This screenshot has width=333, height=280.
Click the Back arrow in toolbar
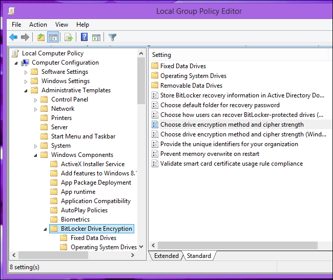point(13,37)
